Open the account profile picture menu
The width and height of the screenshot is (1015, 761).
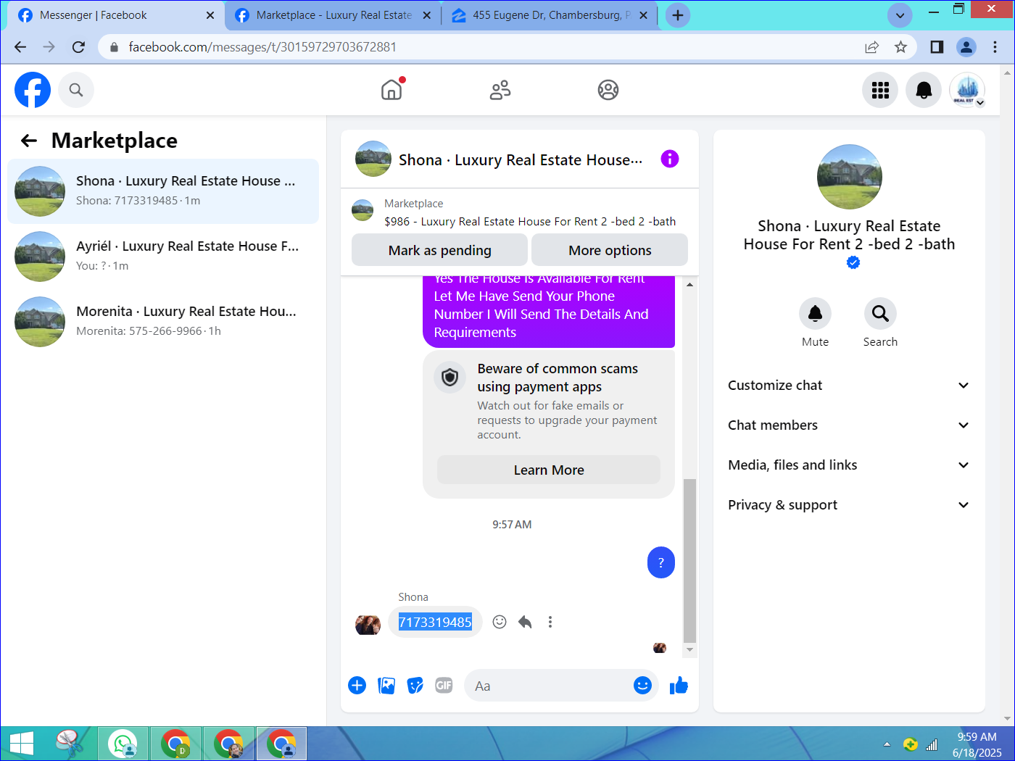[x=967, y=90]
